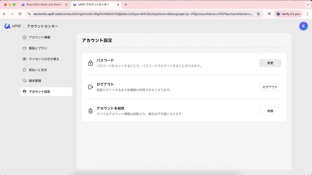Go to ライセンスの引き換え page

point(46,59)
